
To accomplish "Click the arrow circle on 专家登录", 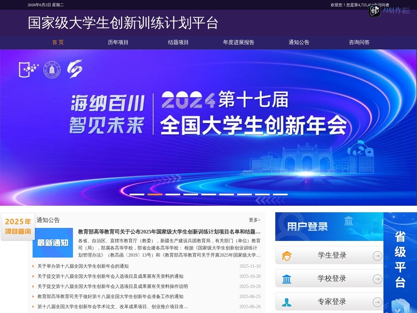I will coord(378,302).
